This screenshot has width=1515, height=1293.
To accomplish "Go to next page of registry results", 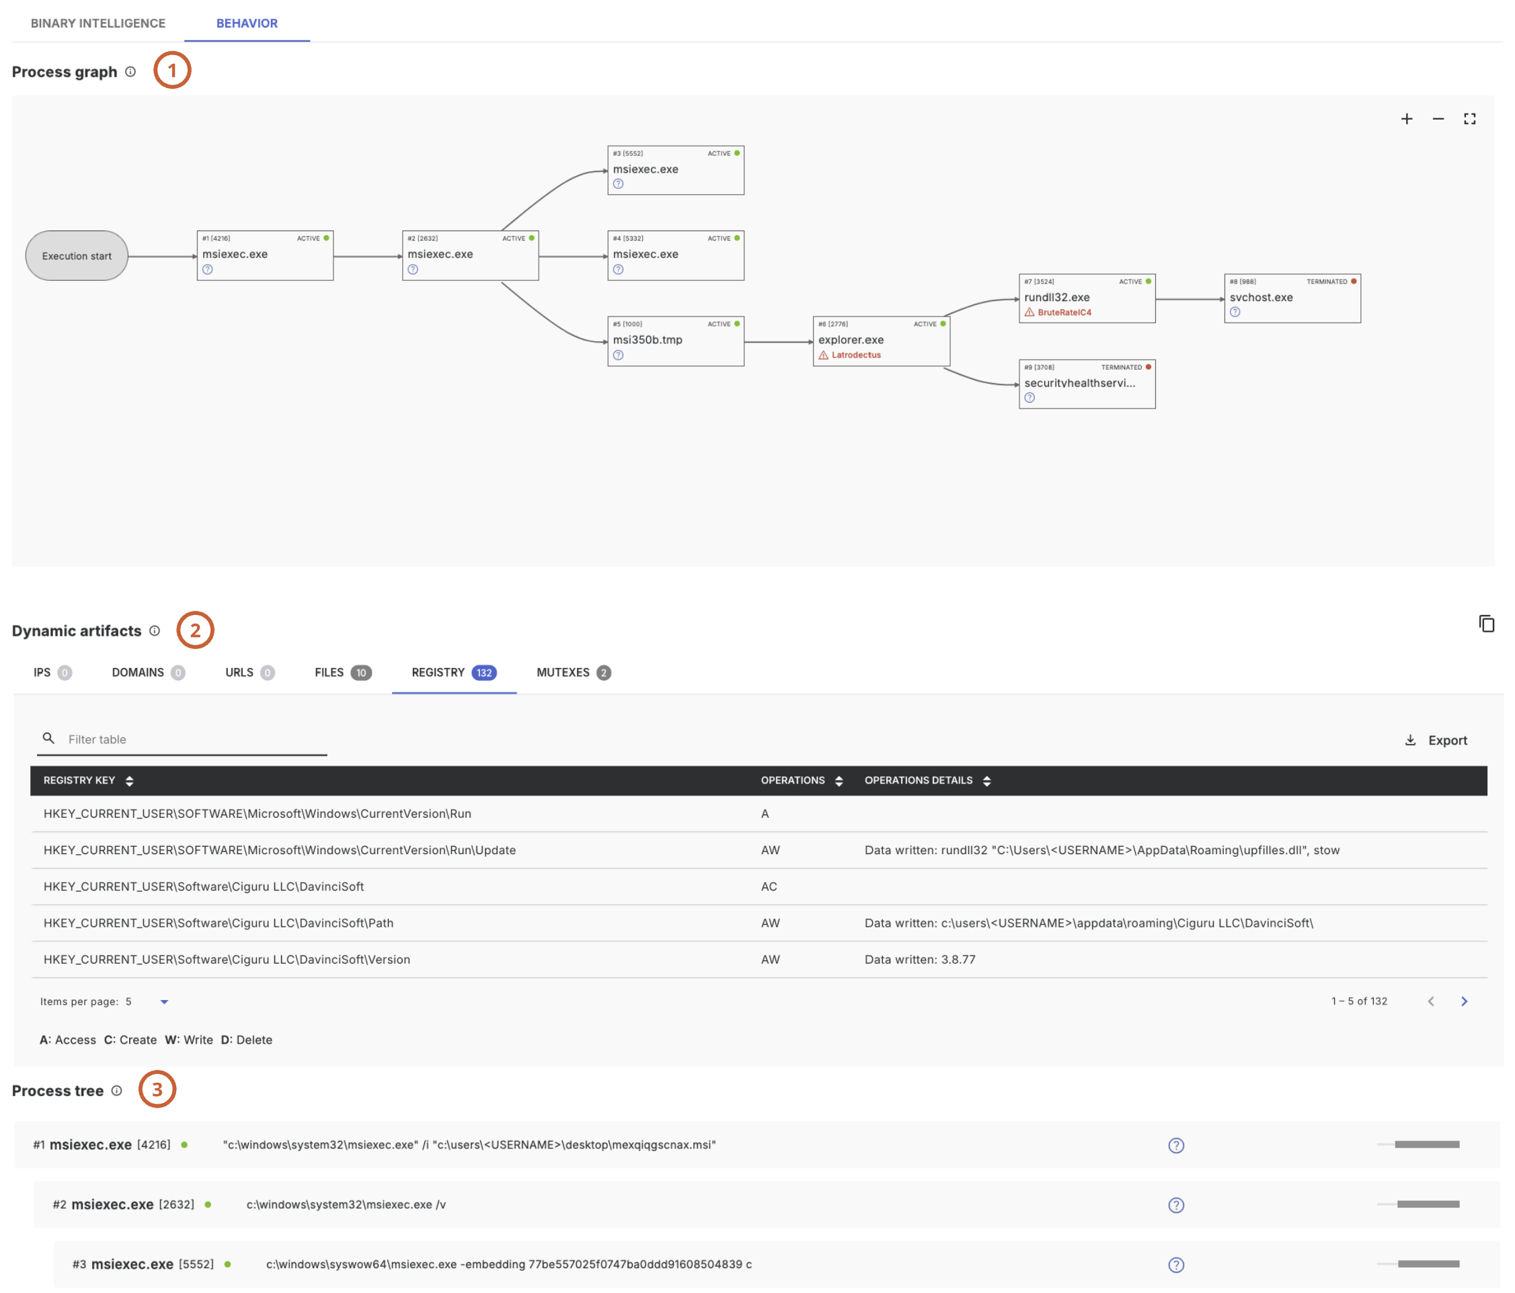I will tap(1464, 1001).
